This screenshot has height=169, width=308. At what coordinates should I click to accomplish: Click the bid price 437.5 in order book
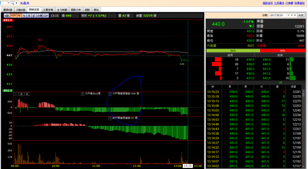(x=250, y=78)
